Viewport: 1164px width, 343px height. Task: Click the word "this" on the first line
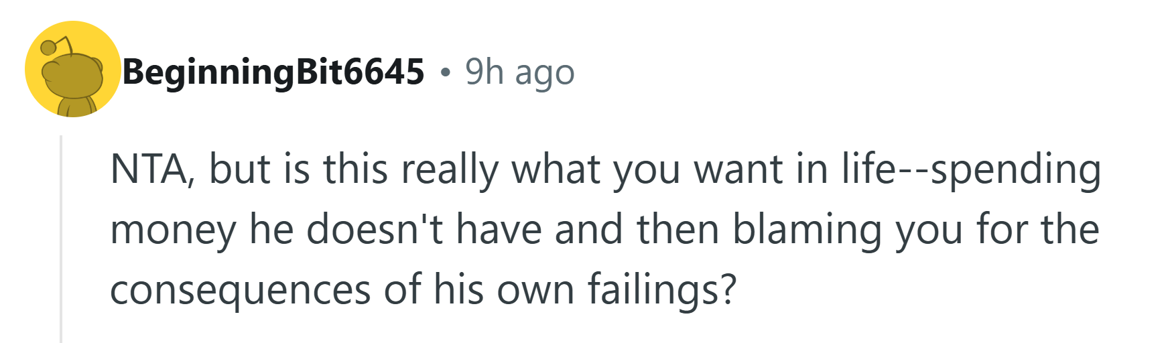click(x=356, y=168)
